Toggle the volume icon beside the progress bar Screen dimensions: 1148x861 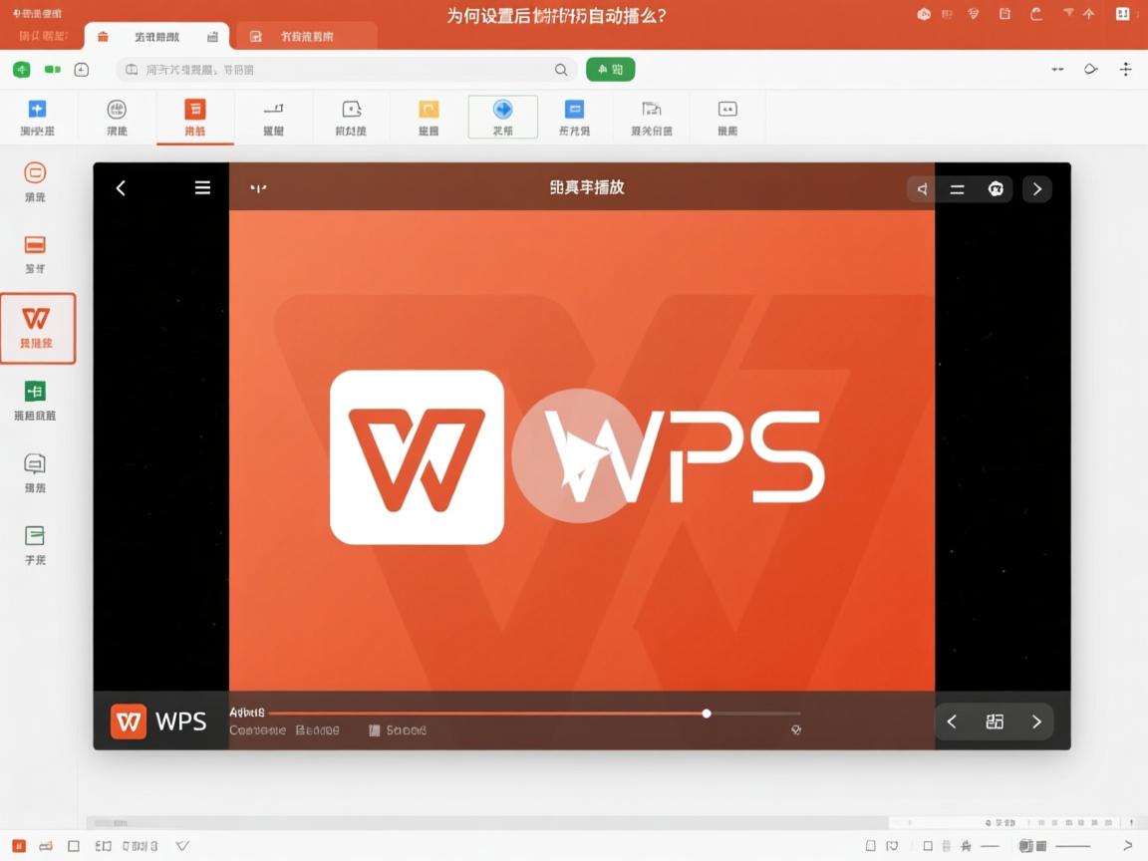click(795, 729)
